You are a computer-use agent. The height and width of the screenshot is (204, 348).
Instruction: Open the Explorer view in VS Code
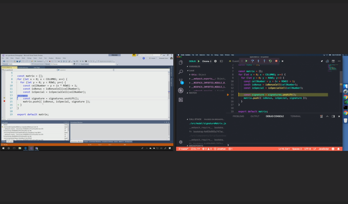click(181, 63)
